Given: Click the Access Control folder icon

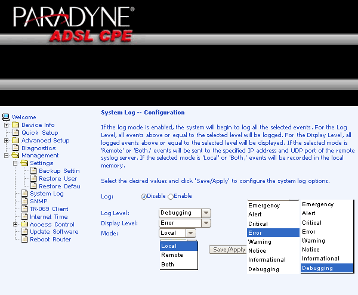Looking at the screenshot, I should (24, 224).
